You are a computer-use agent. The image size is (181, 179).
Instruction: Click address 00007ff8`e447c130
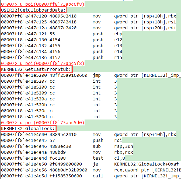(24, 40)
